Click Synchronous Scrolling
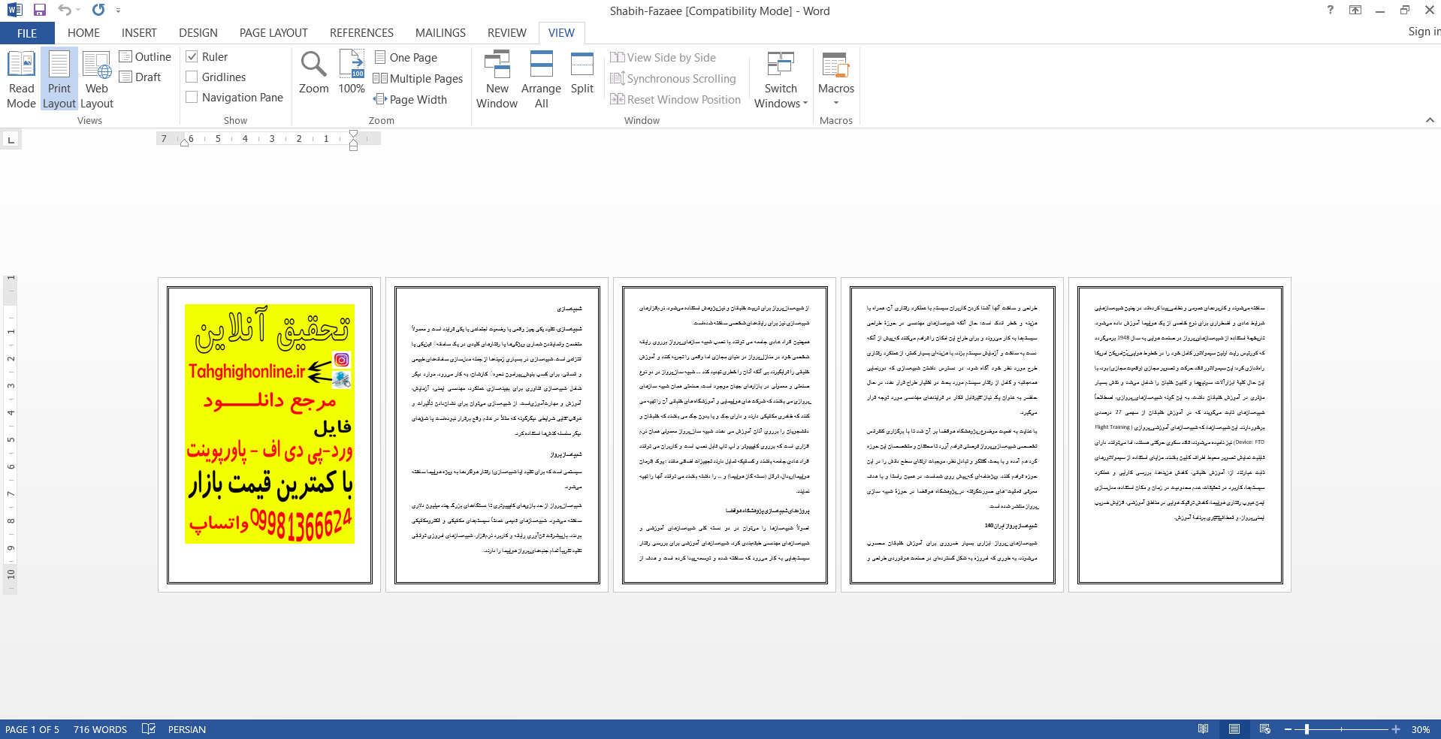Viewport: 1441px width, 739px height. point(673,79)
